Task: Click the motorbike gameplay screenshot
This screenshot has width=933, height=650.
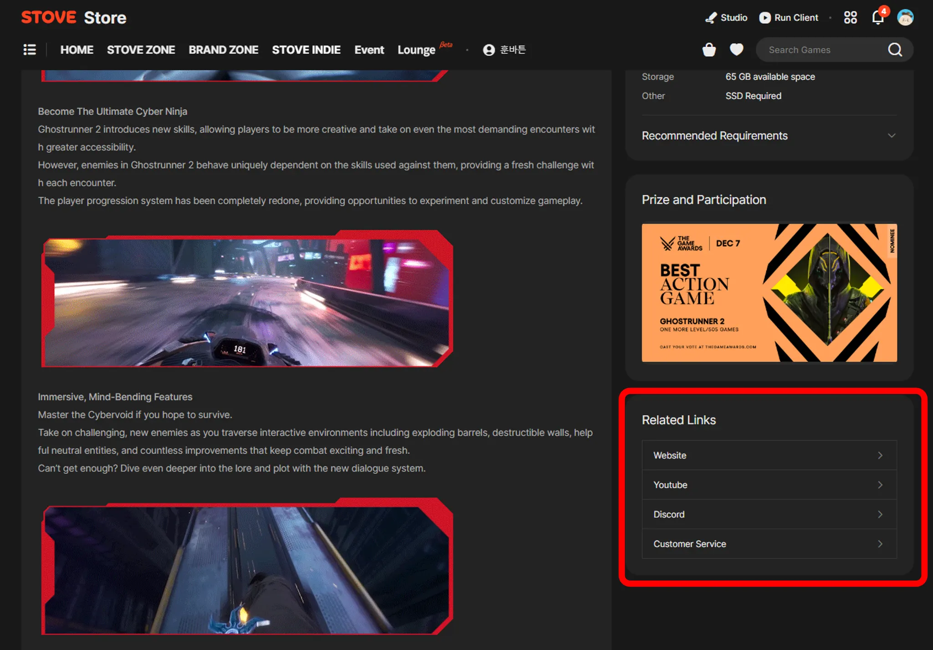Action: (246, 301)
